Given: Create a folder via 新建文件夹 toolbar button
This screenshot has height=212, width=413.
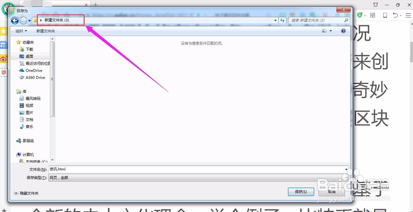Looking at the screenshot, I should click(x=45, y=31).
